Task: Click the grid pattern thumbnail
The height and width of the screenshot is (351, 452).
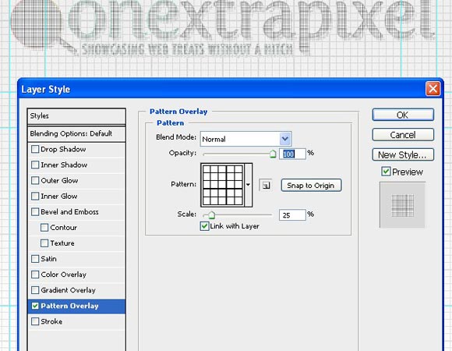Action: tap(223, 185)
